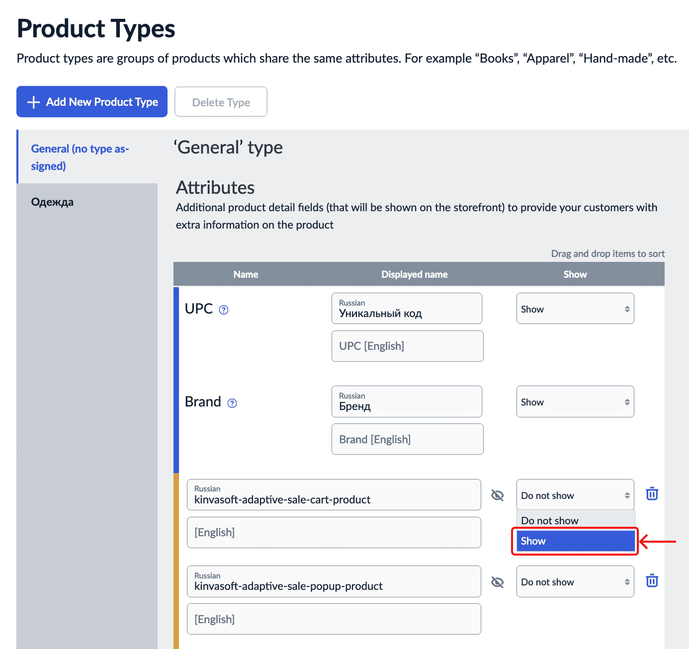Screen dimensions: 689x649
Task: Click the Delete Type button
Action: [221, 102]
